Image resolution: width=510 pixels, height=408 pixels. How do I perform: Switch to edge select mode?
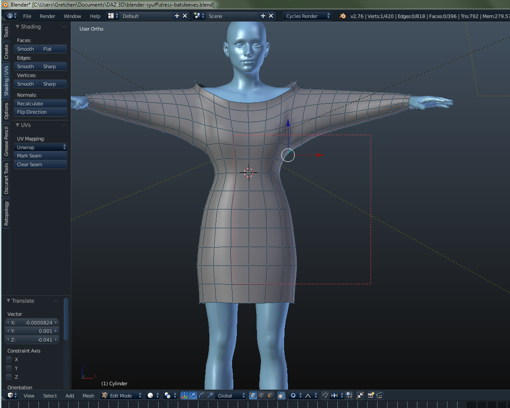261,395
